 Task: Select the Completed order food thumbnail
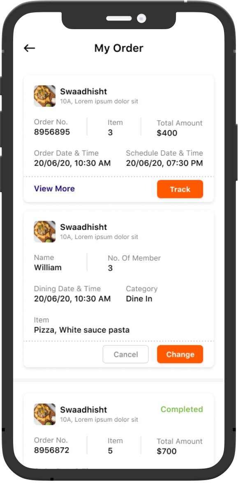pos(45,414)
